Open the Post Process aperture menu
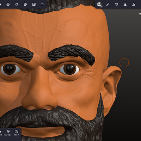 pos(25,4)
